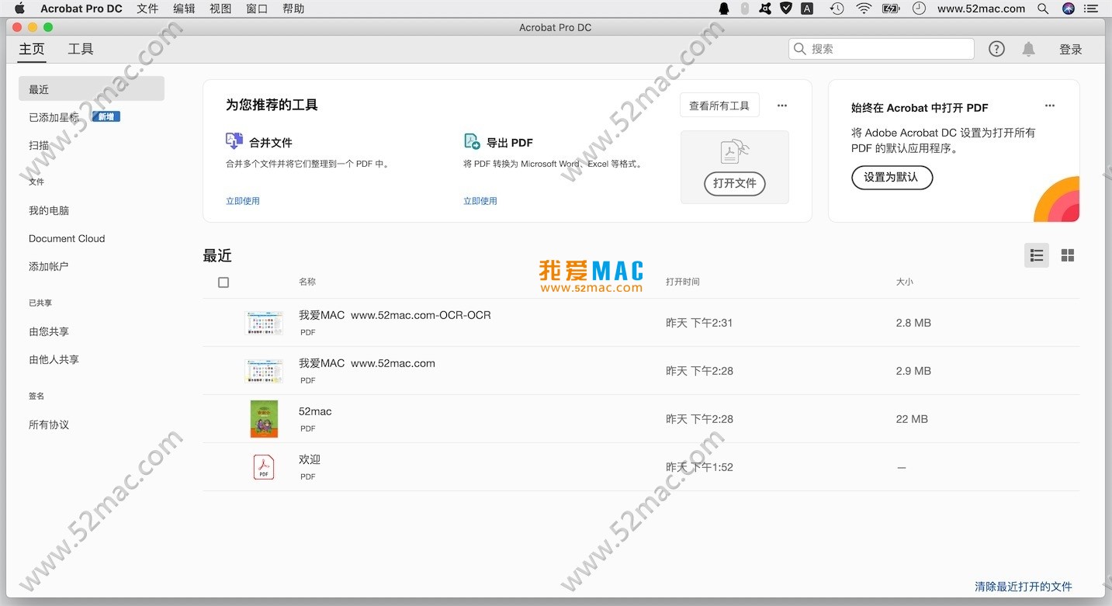Image resolution: width=1112 pixels, height=606 pixels.
Task: Click the 清除最近打开的文件 link
Action: (1024, 587)
